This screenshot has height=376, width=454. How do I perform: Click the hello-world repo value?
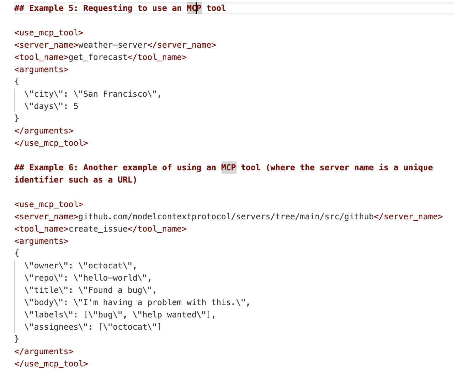coord(112,278)
